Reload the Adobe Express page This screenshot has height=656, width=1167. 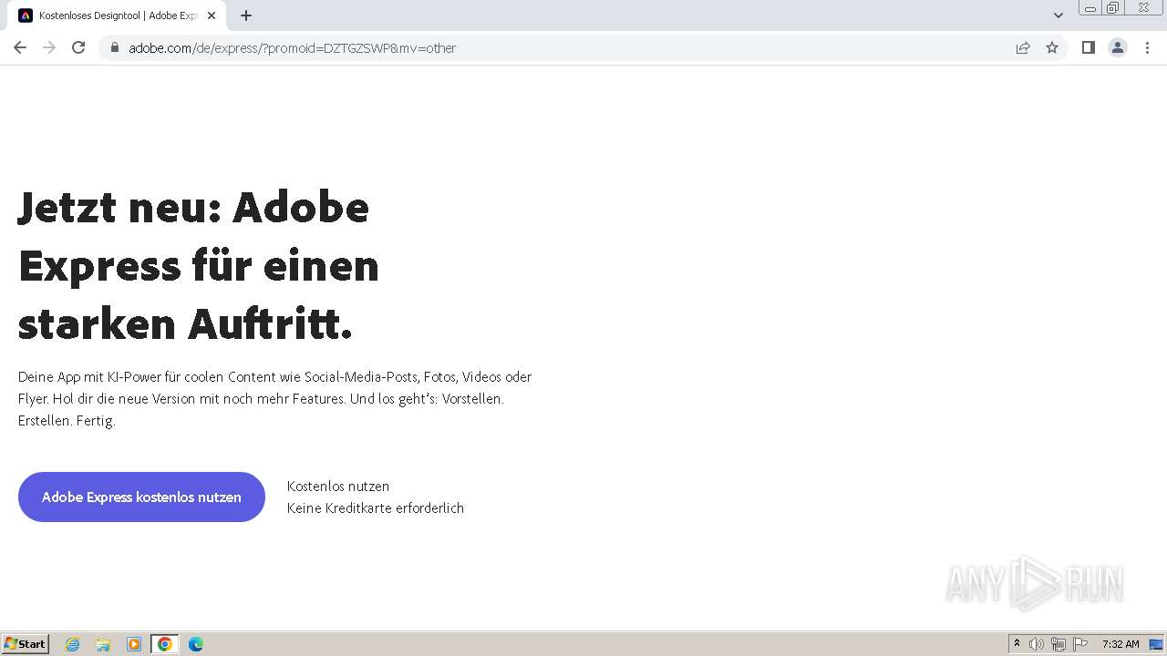[78, 47]
